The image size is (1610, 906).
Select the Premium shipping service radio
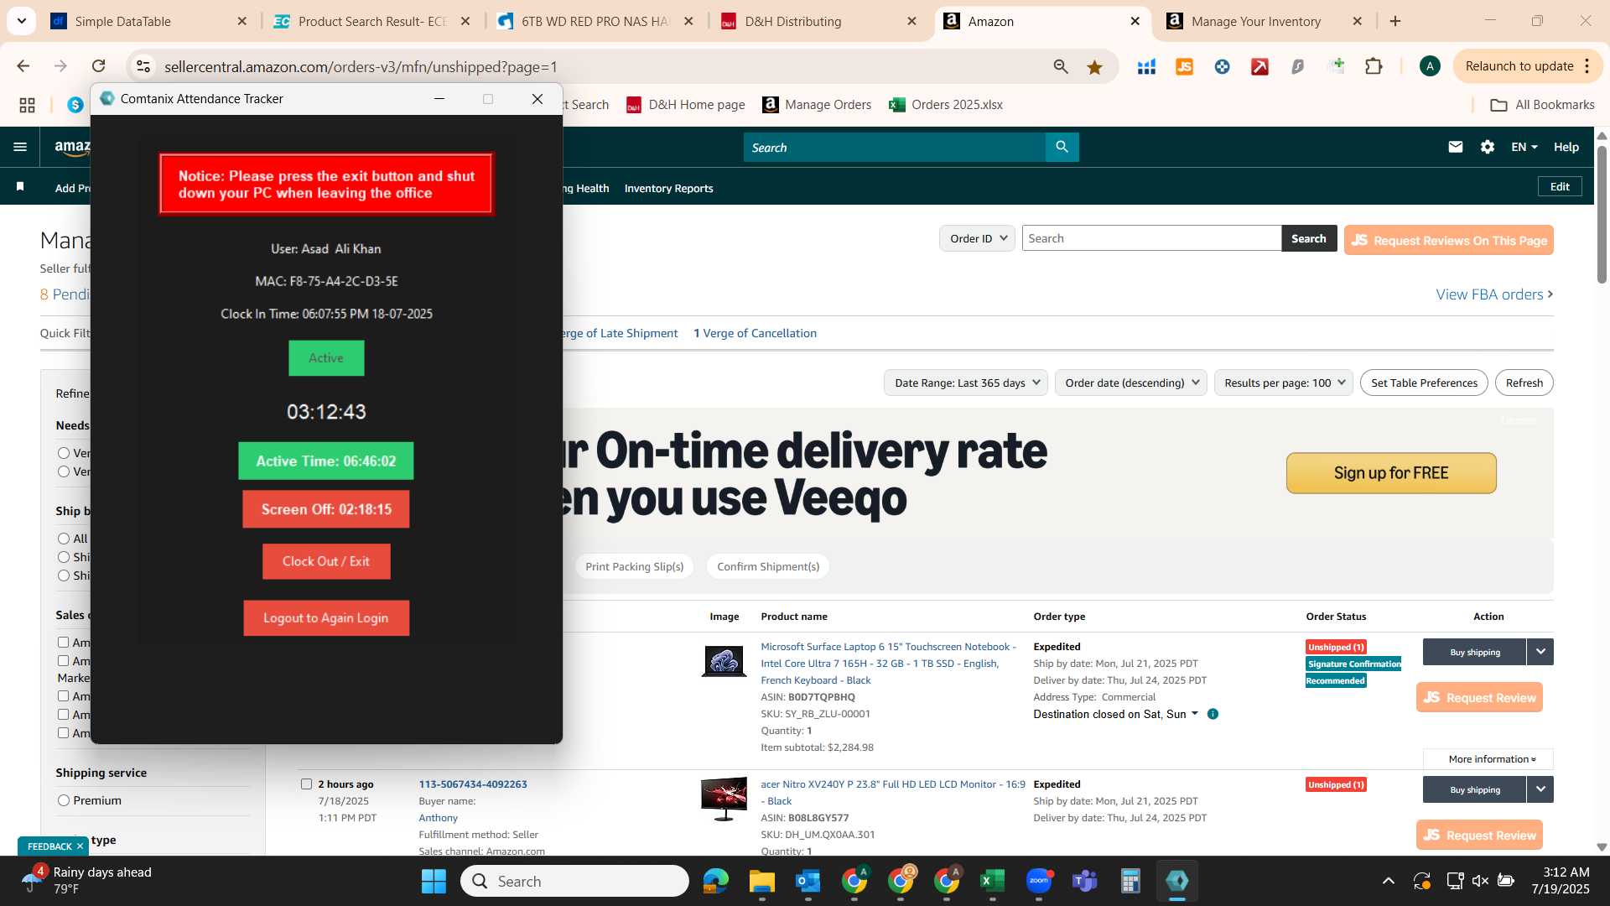pos(64,800)
